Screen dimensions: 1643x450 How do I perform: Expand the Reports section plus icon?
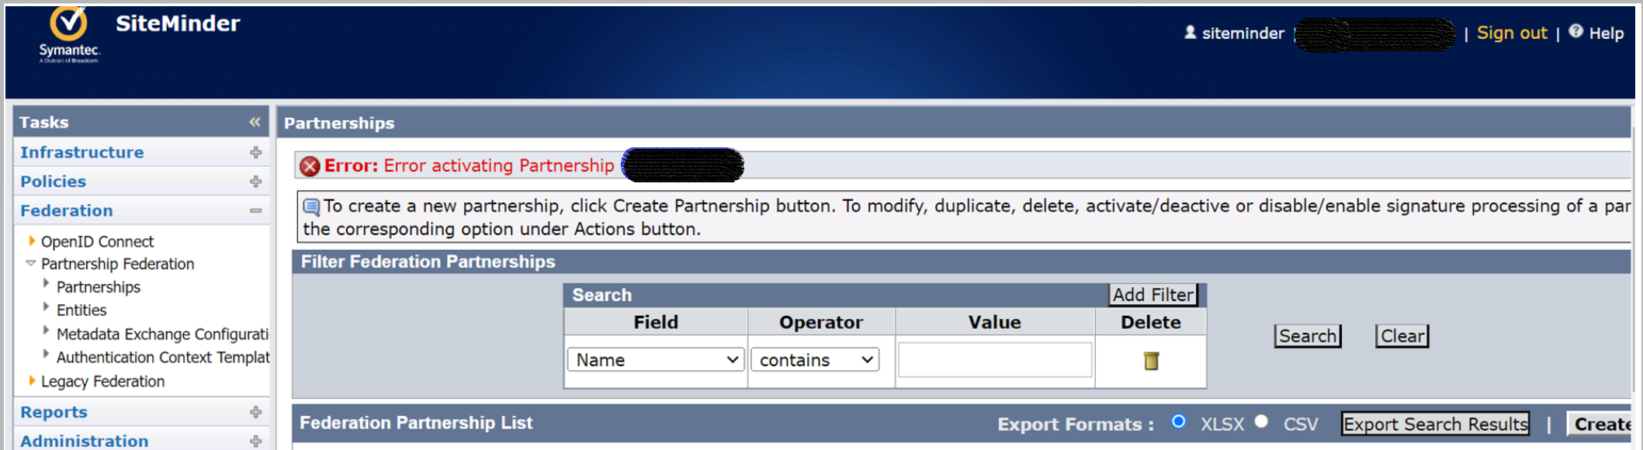coord(255,412)
